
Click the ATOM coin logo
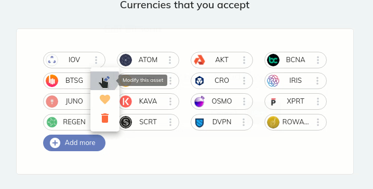pyautogui.click(x=126, y=60)
